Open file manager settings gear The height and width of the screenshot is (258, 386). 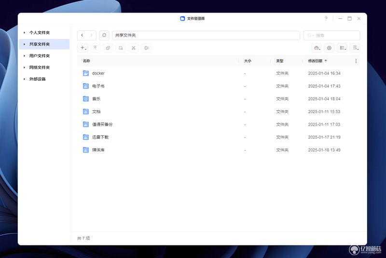[329, 48]
